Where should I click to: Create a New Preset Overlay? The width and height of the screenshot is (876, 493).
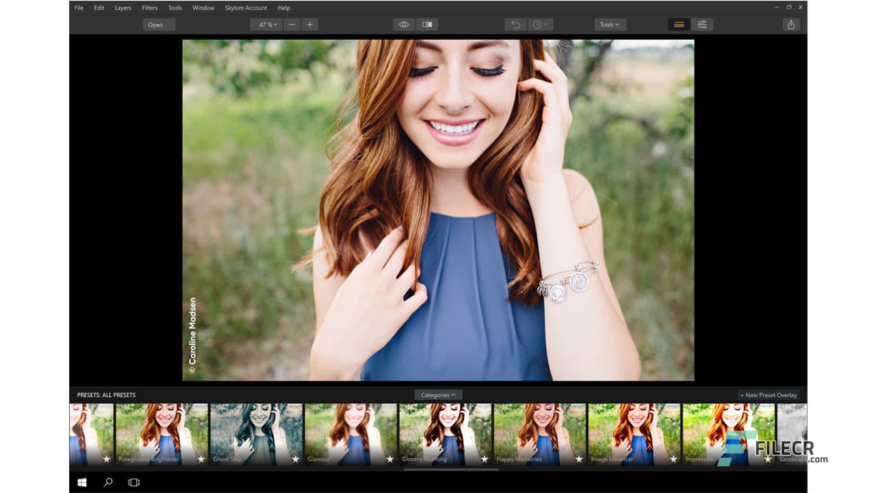coord(768,394)
